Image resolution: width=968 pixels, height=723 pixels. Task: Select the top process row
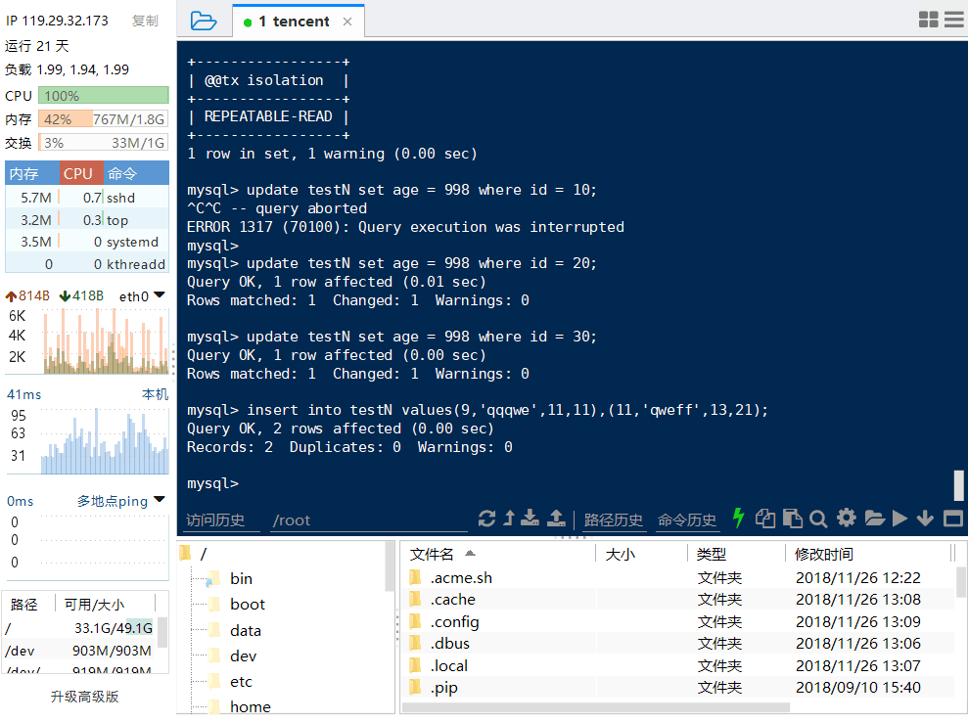[x=87, y=219]
